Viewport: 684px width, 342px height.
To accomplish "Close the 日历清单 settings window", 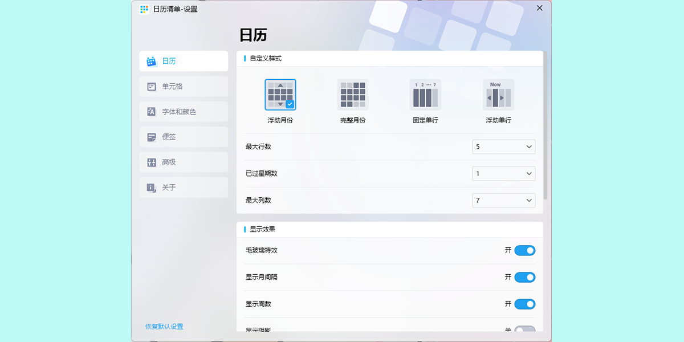I will coord(539,8).
